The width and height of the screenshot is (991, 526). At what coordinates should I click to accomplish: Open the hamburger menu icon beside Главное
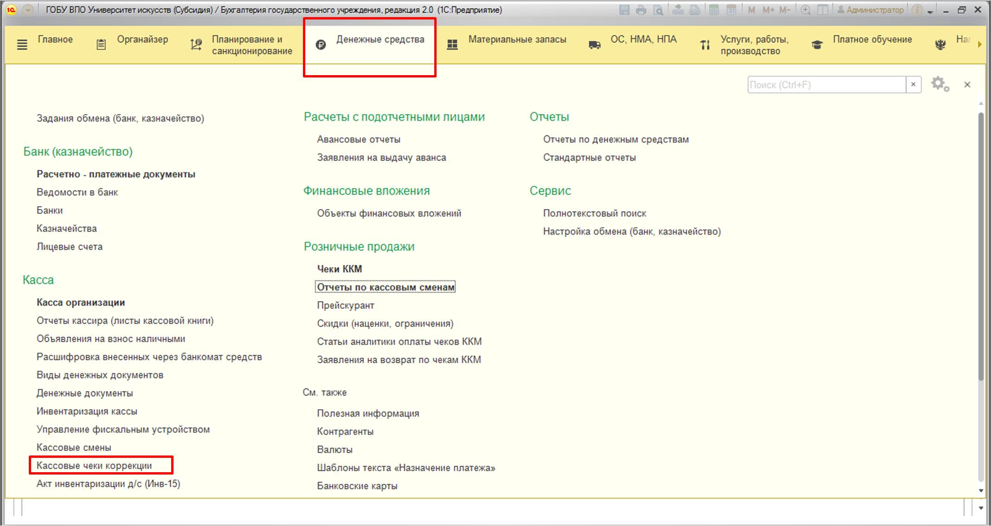[x=22, y=45]
